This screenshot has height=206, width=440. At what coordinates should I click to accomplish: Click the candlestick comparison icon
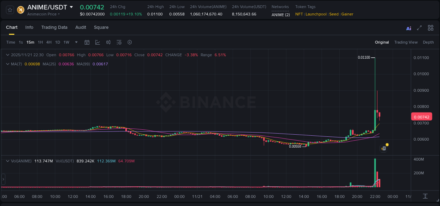point(108,42)
